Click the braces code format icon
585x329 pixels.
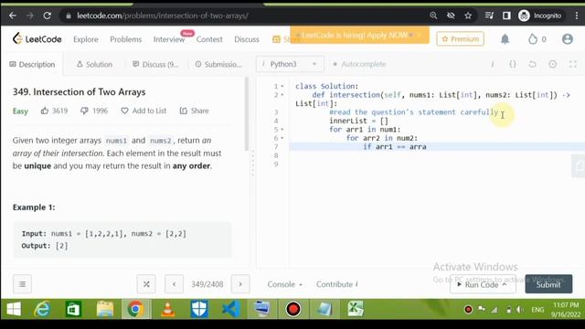click(513, 64)
